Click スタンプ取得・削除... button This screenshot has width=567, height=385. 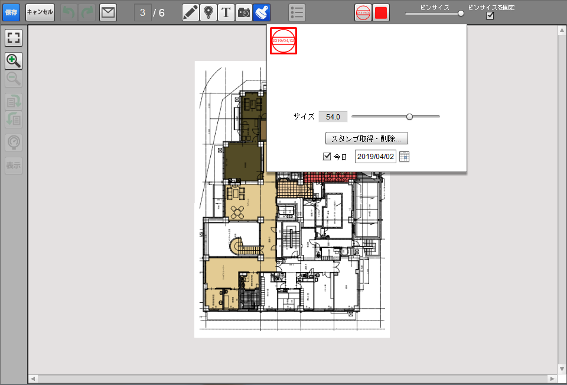pyautogui.click(x=366, y=138)
